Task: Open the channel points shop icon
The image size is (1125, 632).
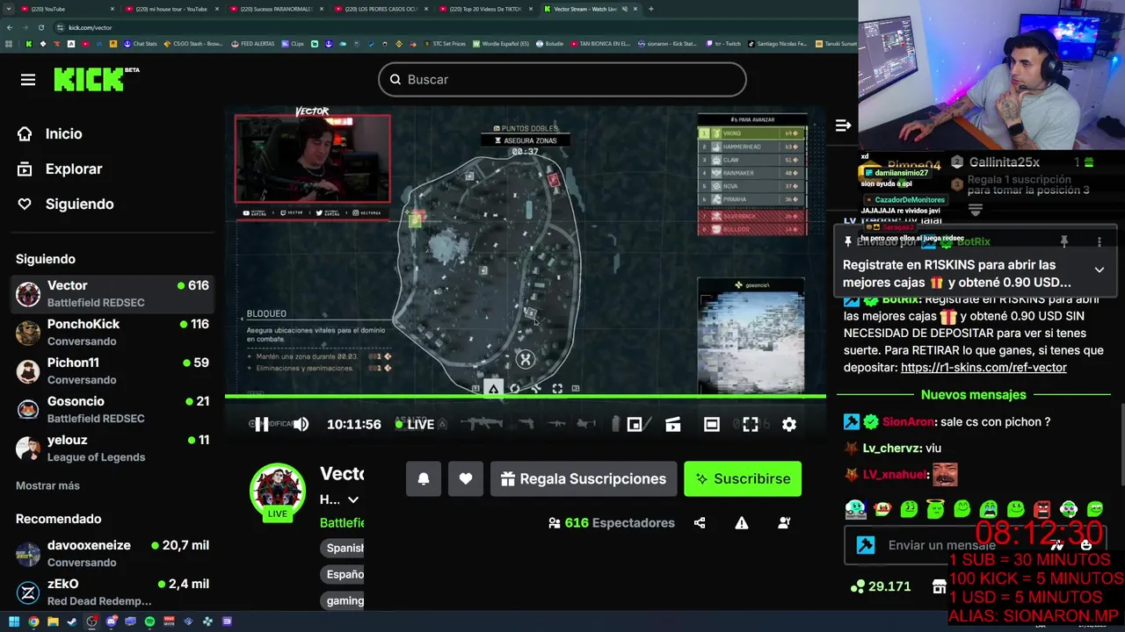Action: 939,586
